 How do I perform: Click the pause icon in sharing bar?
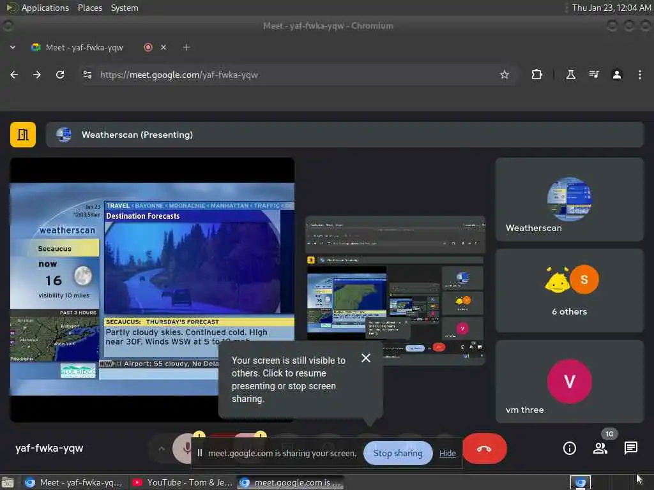[x=200, y=453]
